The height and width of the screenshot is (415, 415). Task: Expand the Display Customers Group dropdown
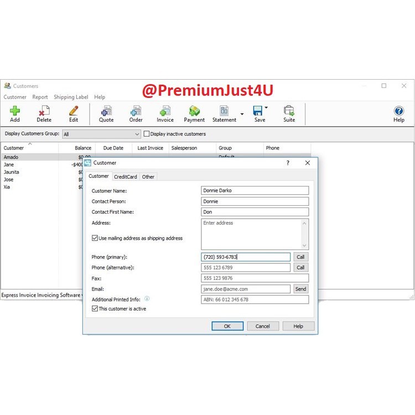click(x=137, y=134)
